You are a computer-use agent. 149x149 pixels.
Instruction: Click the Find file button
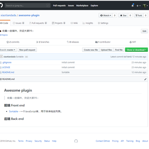click(x=119, y=50)
